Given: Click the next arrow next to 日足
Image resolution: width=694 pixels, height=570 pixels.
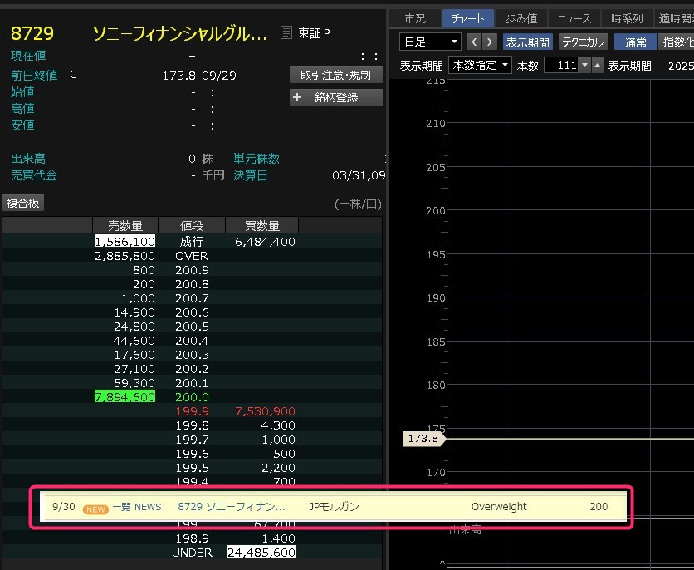Looking at the screenshot, I should [490, 42].
